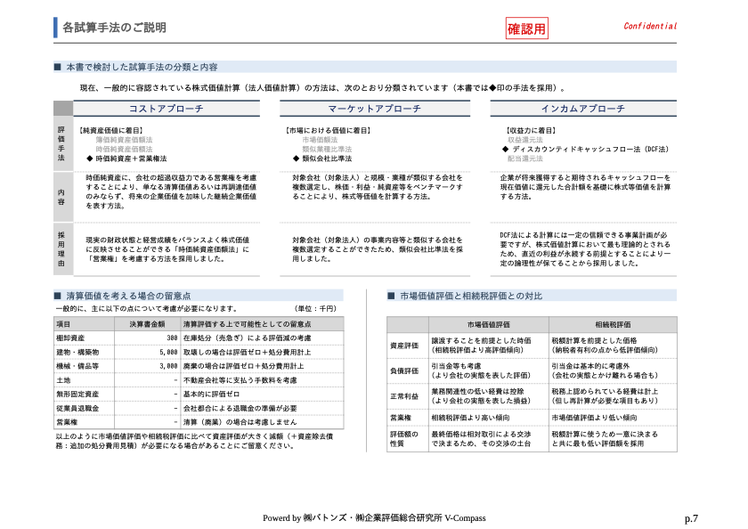Click the footer Powerd by V-Compass text
Image resolution: width=748 pixels, height=529 pixels.
tap(374, 518)
